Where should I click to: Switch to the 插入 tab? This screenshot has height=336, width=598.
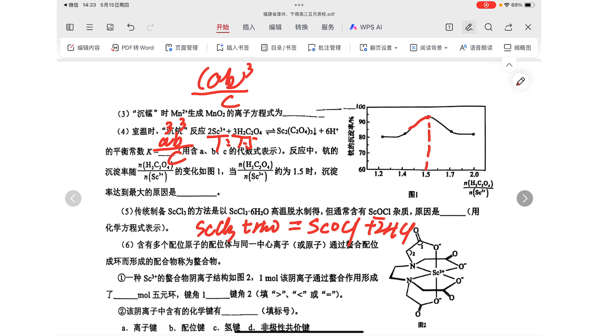(249, 27)
